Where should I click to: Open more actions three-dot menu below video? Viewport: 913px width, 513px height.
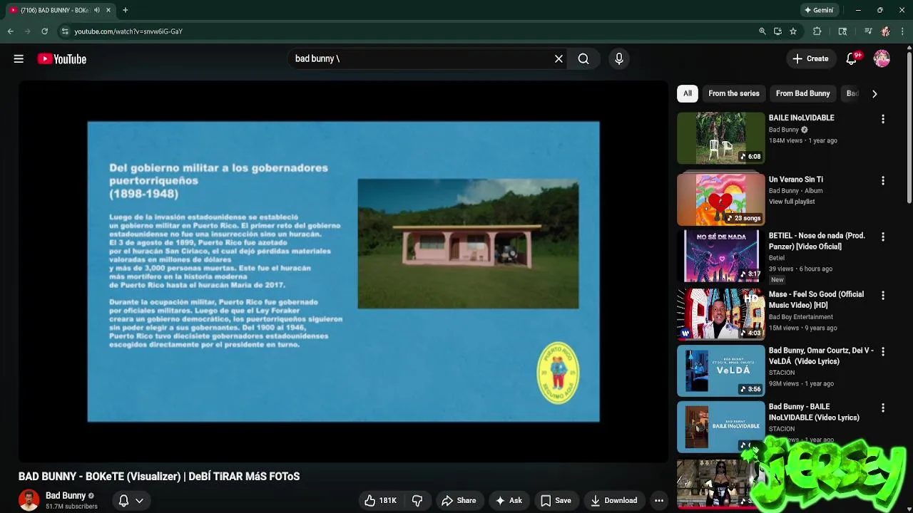pyautogui.click(x=659, y=500)
